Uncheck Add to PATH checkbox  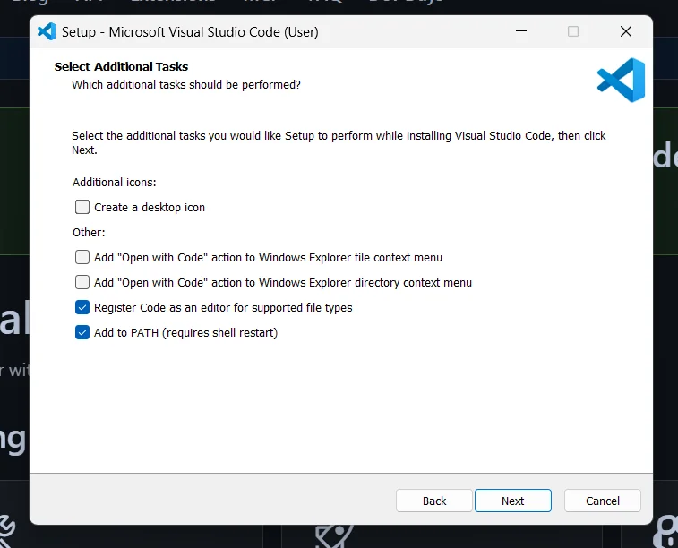point(82,332)
